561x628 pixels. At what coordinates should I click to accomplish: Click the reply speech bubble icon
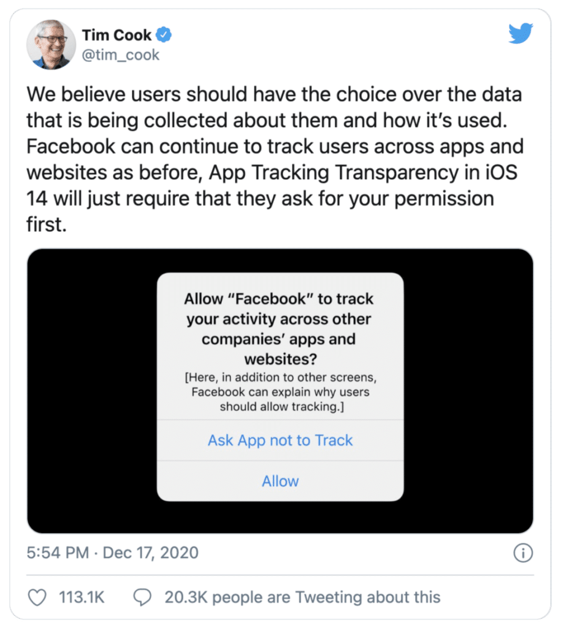pyautogui.click(x=142, y=597)
